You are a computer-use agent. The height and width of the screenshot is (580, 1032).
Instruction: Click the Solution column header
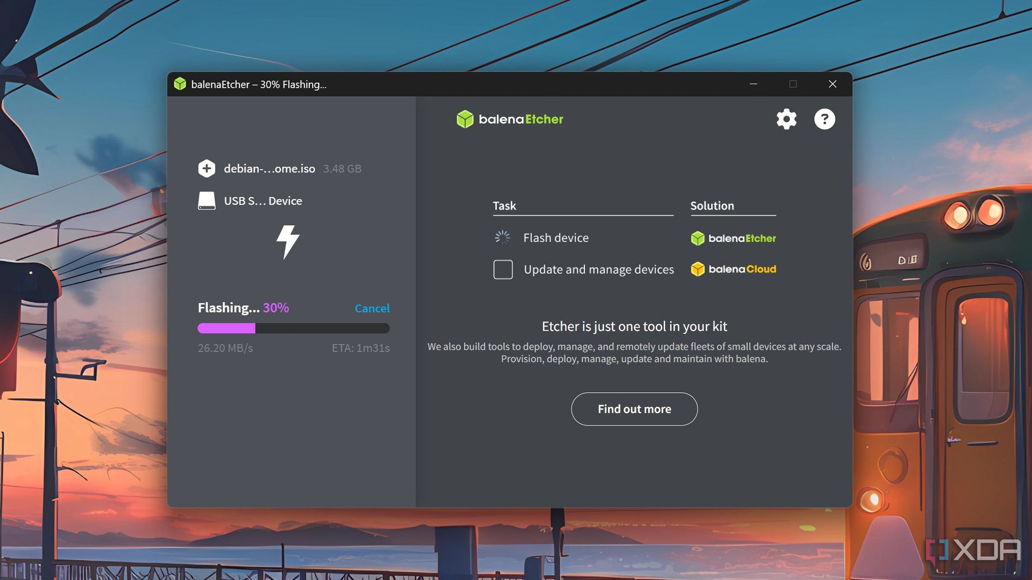(x=712, y=206)
